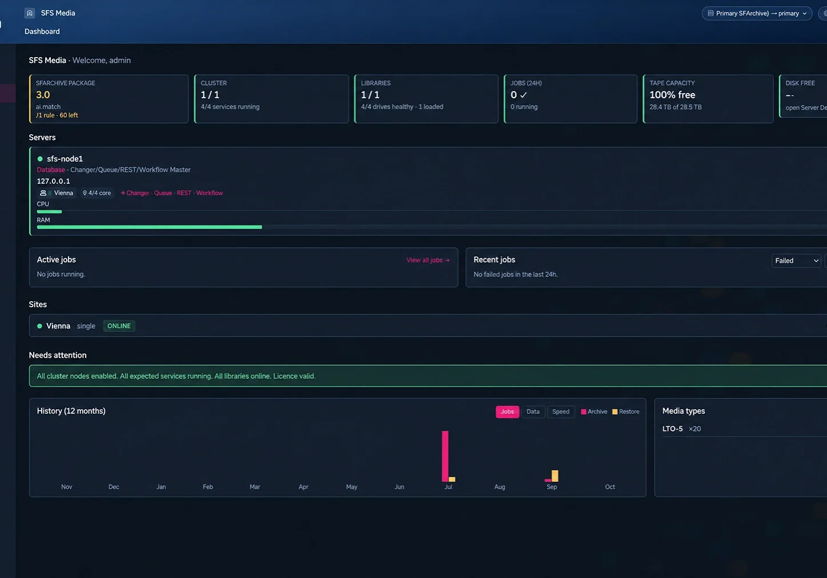Click the All cluster nodes enabled banner
The height and width of the screenshot is (578, 827).
point(428,376)
